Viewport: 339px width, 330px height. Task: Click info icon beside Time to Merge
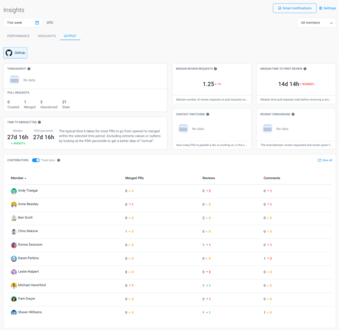click(39, 122)
